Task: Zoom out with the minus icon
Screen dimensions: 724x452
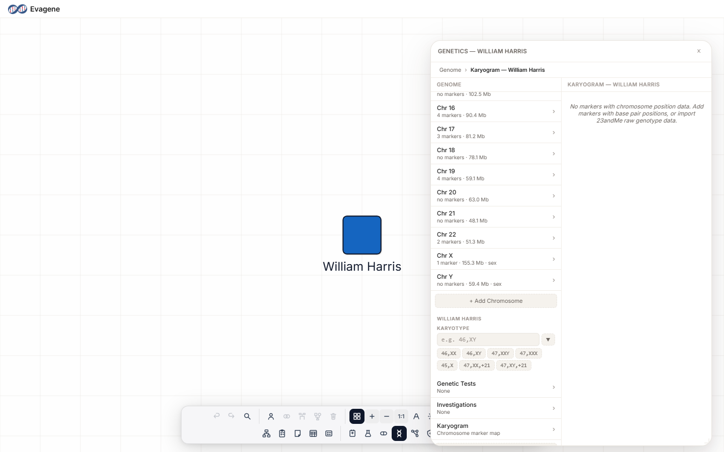Action: point(387,416)
